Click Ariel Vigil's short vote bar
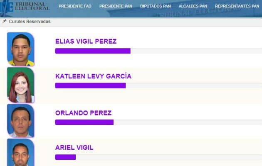 tap(65, 157)
